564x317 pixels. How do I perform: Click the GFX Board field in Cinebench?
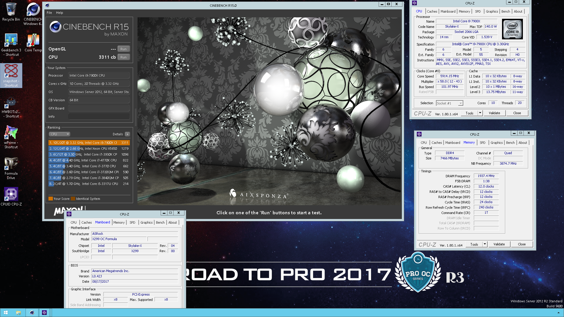point(99,108)
